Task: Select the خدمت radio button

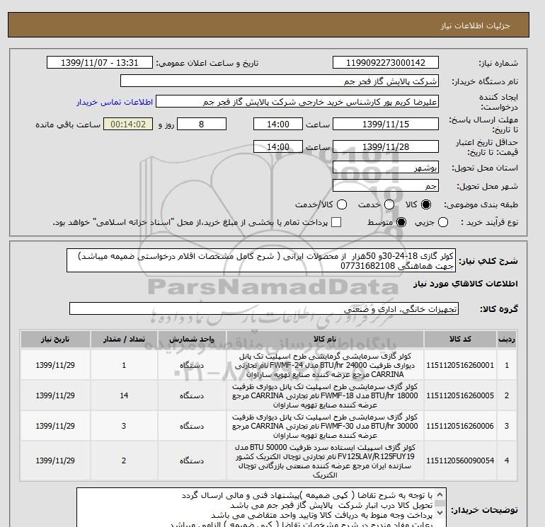Action: pyautogui.click(x=389, y=204)
